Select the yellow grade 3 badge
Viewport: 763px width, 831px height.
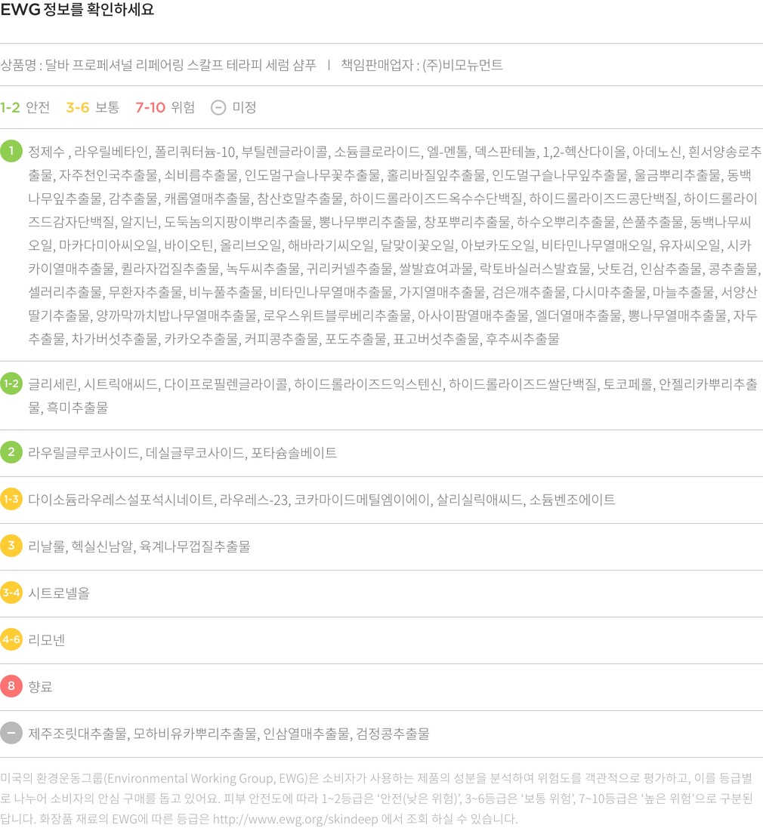(x=11, y=546)
